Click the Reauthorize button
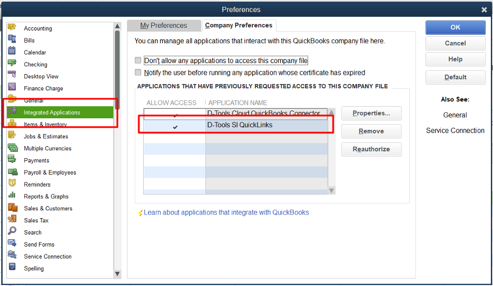Viewport: 493px width, 286px height. click(x=371, y=149)
